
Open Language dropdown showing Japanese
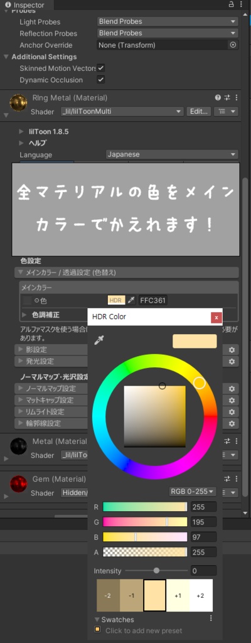172,154
